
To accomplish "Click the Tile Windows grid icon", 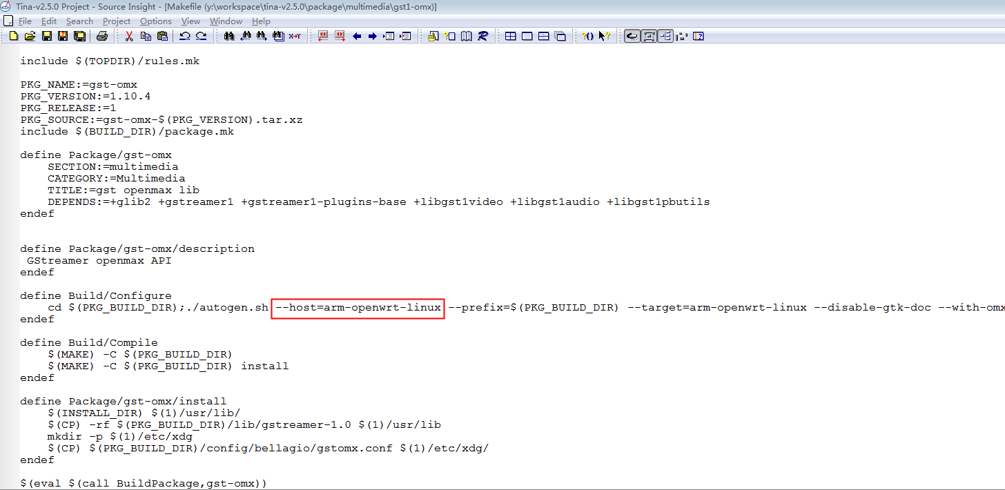I will point(511,36).
